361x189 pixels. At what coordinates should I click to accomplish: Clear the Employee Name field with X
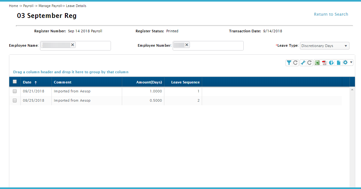(x=73, y=45)
